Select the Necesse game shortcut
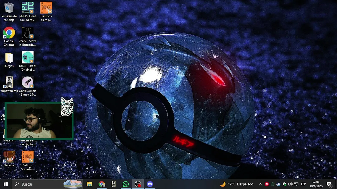This screenshot has width=337, height=189. (9, 159)
